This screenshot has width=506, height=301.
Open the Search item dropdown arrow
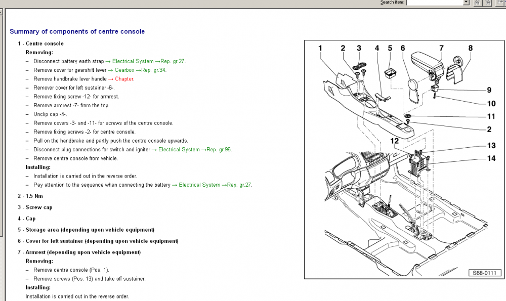[x=466, y=2]
